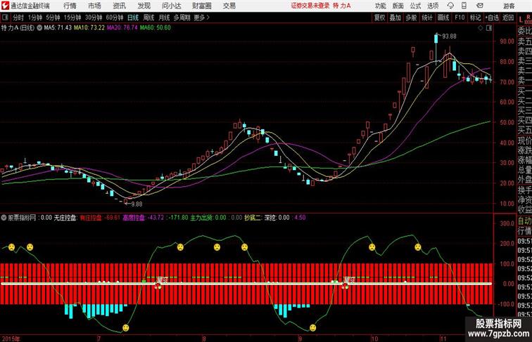Click the Tongdaxin red logo icon

point(5,6)
